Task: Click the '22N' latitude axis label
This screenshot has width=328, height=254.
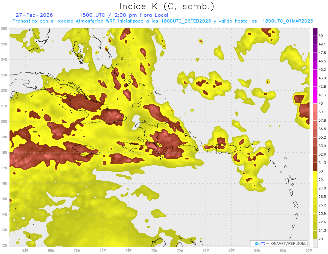Action: coord(4,90)
